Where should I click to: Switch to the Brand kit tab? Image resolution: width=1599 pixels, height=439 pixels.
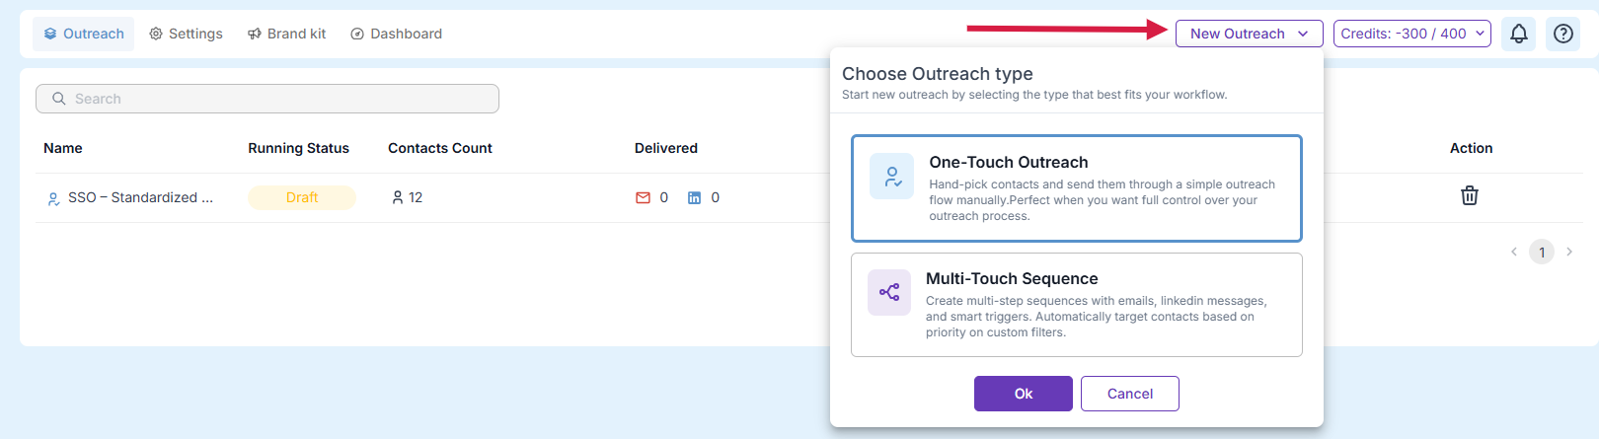[286, 34]
